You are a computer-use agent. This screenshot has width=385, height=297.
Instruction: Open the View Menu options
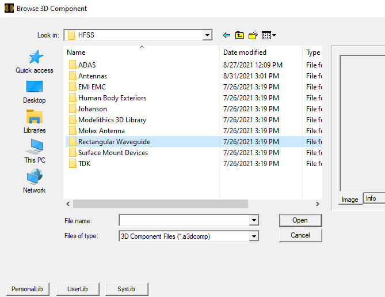pos(269,35)
